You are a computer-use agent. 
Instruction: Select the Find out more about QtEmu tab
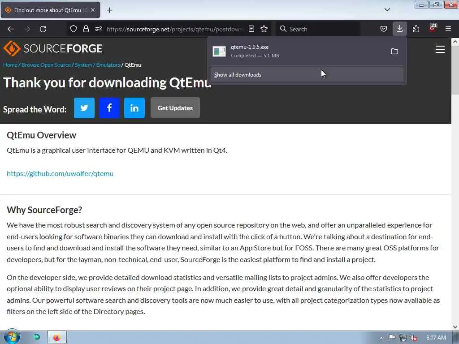click(50, 10)
